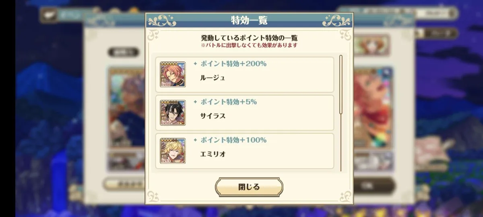Click the blurred dark OK button behind dialog
The height and width of the screenshot is (217, 483).
tap(374, 186)
